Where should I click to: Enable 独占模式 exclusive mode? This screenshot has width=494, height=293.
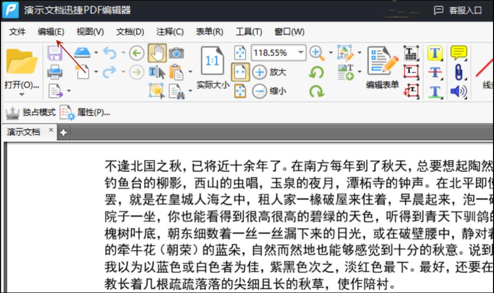[31, 113]
